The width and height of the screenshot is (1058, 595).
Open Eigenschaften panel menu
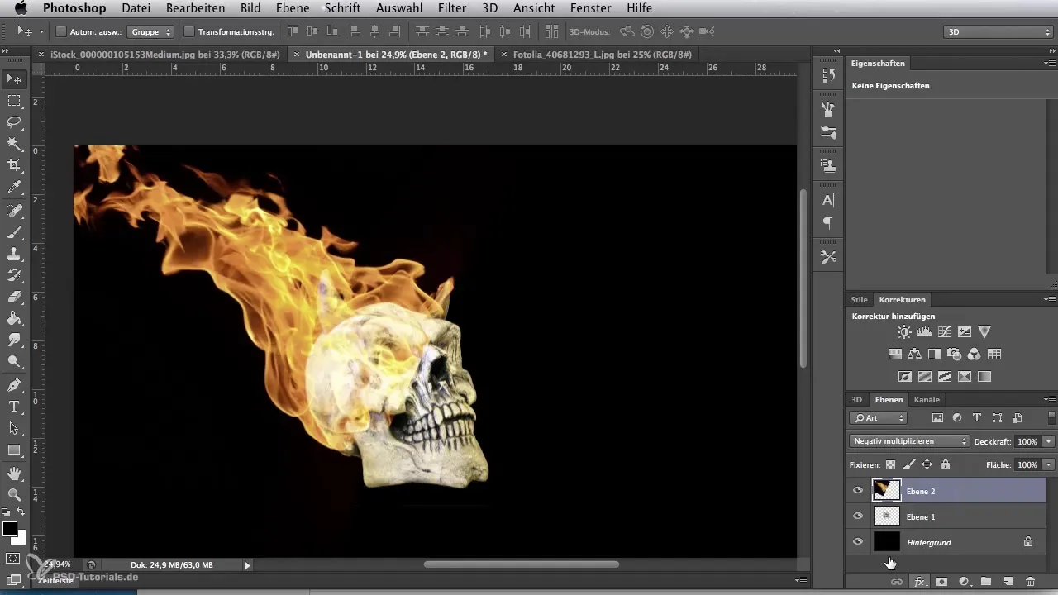click(1049, 64)
